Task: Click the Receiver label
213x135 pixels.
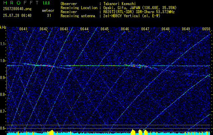Action: pyautogui.click(x=69, y=12)
